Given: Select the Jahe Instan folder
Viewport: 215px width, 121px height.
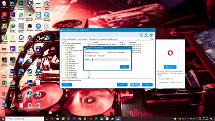Looking at the screenshot, I should point(72,62).
